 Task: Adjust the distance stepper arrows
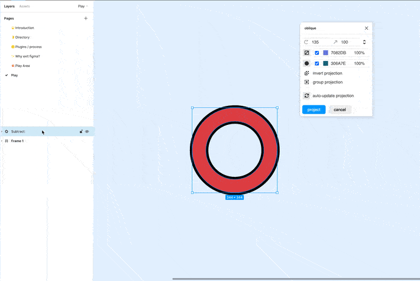(364, 42)
